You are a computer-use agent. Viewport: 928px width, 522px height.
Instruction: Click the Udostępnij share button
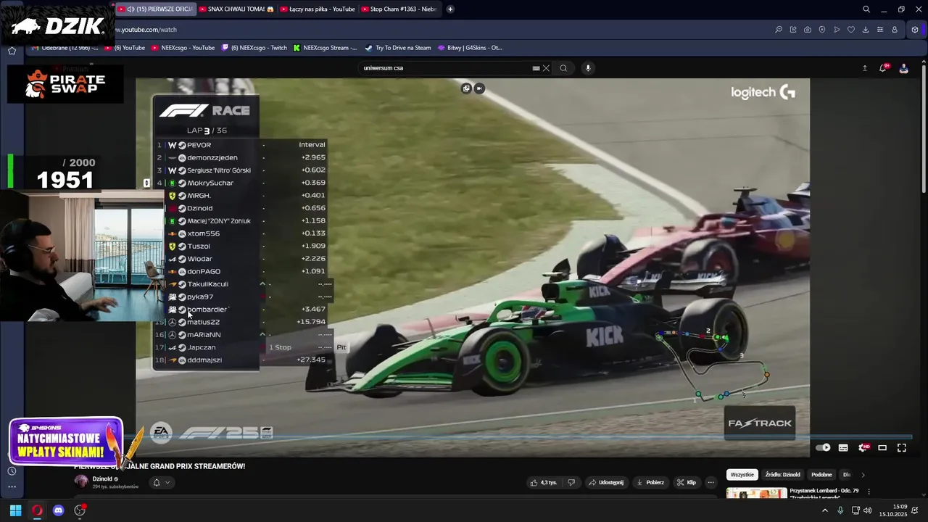[x=605, y=482]
